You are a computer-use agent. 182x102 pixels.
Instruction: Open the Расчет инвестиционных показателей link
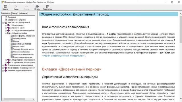click(x=63, y=56)
